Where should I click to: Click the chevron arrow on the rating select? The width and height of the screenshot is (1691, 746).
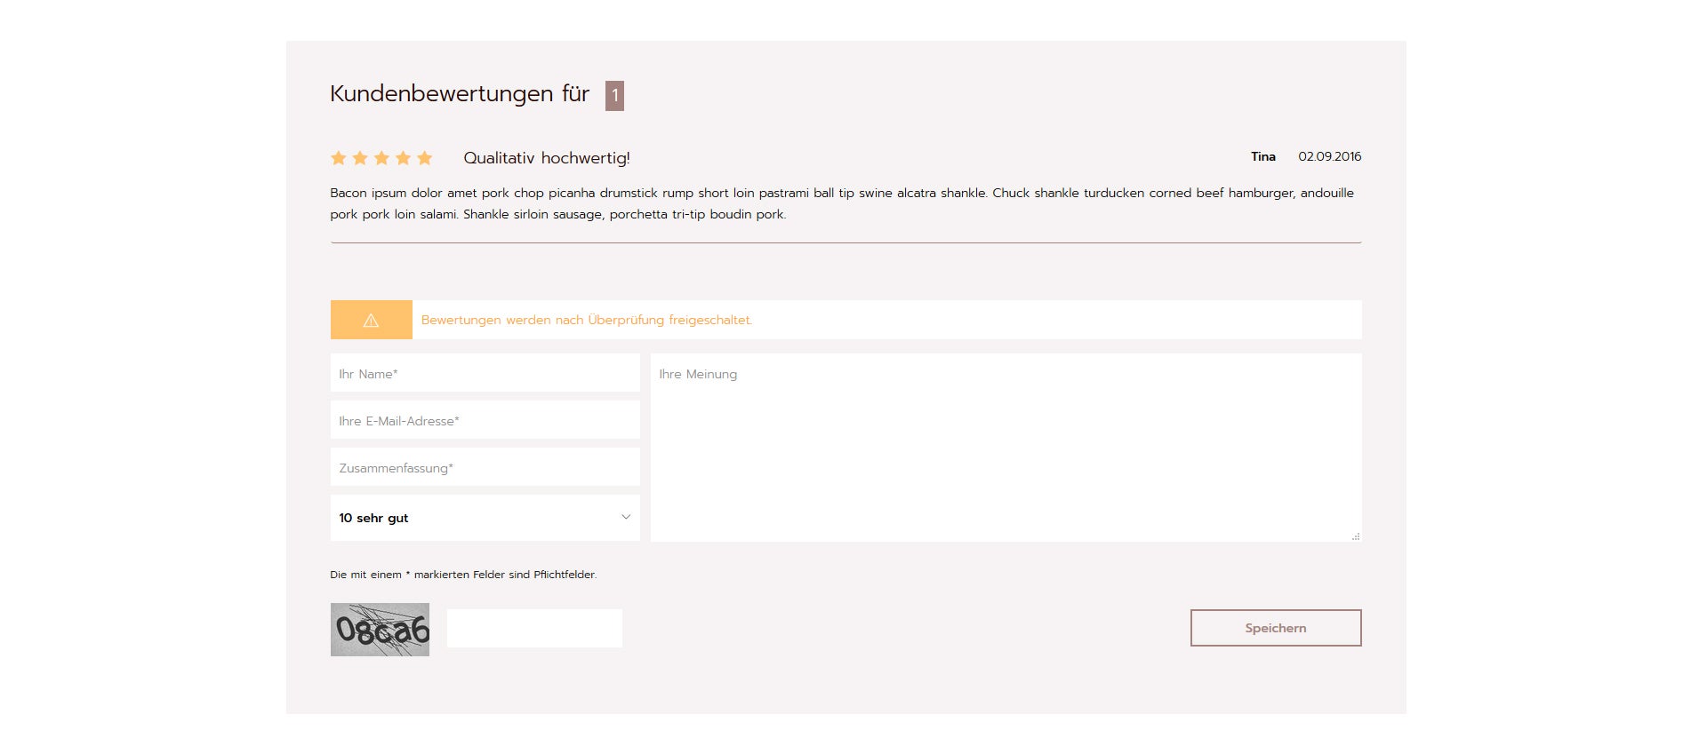[x=626, y=517]
